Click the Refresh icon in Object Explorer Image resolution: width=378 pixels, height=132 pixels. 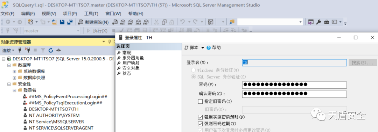51,50
